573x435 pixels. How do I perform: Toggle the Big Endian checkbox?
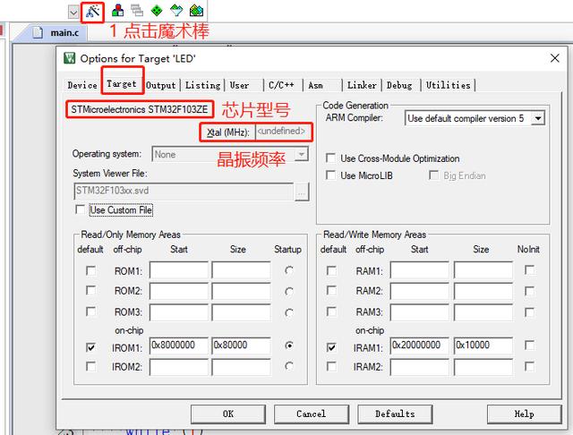433,175
